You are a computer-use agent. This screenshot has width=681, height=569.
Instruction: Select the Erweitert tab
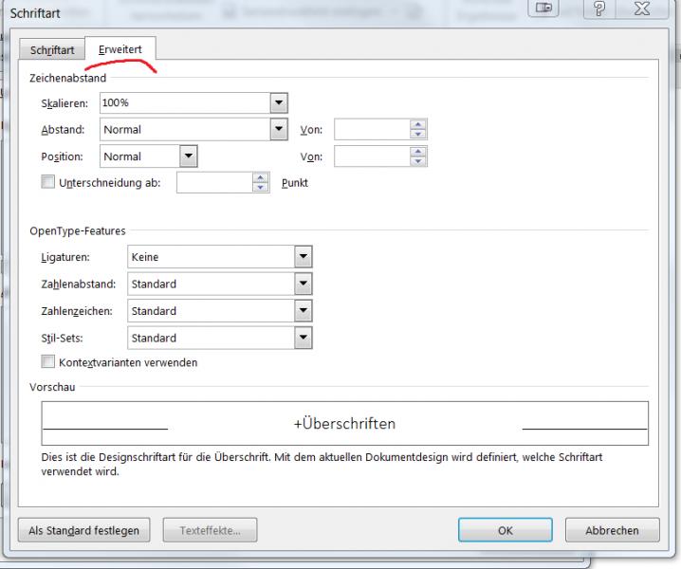click(x=120, y=50)
